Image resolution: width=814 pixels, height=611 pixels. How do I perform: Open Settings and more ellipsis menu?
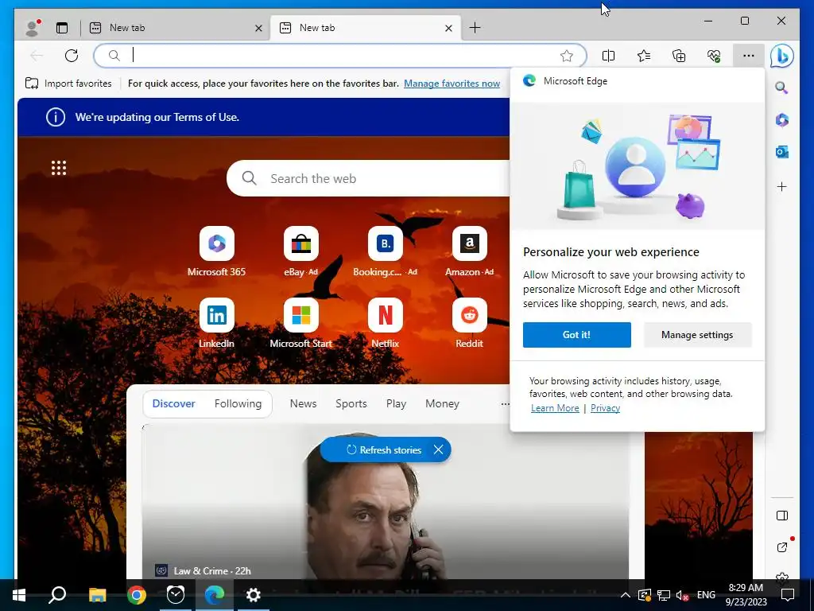(x=749, y=56)
